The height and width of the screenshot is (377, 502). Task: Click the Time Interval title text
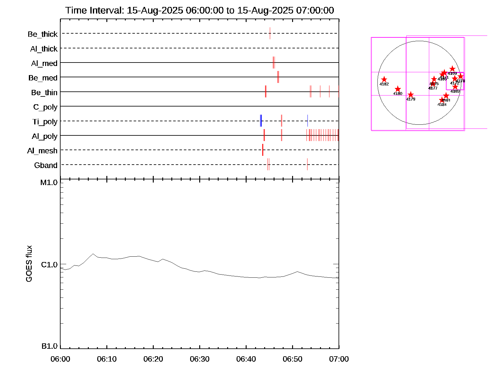pyautogui.click(x=200, y=10)
